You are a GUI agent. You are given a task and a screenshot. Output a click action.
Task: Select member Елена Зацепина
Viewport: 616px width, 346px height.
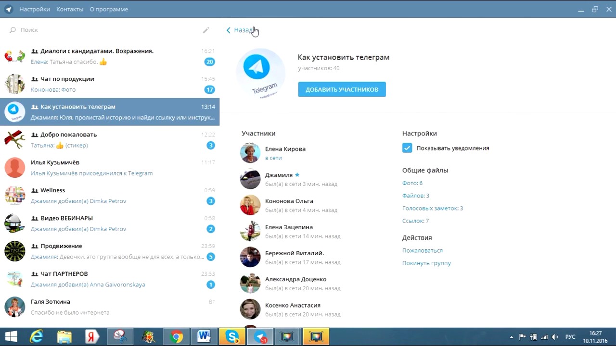pos(313,231)
